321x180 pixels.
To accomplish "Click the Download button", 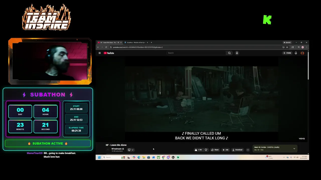I will pos(237,150).
